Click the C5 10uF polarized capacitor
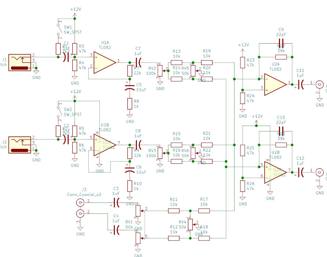The height and width of the screenshot is (257, 327). pos(130,87)
